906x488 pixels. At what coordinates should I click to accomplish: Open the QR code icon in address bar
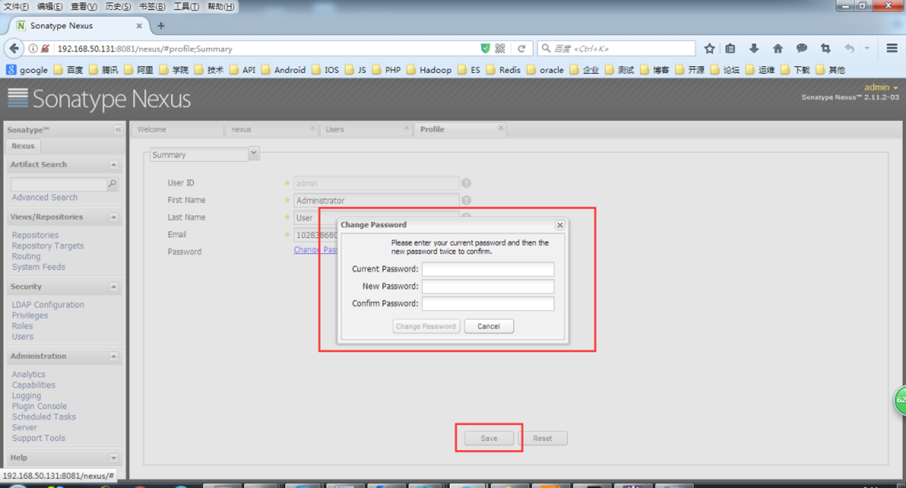tap(500, 48)
